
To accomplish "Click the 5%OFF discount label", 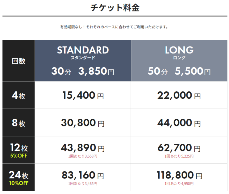I will pyautogui.click(x=19, y=156).
